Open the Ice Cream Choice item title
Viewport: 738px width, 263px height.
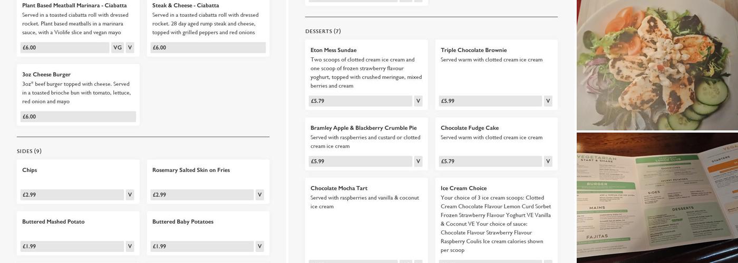tap(463, 188)
